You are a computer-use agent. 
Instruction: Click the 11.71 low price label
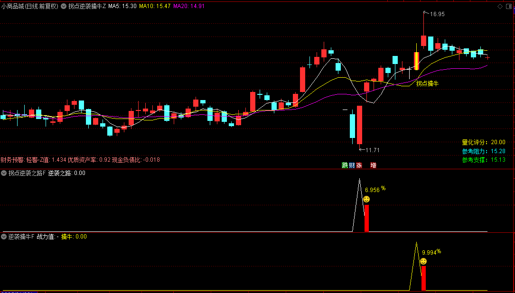click(x=373, y=150)
